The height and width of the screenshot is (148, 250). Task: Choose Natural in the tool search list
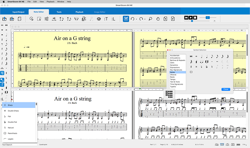pos(19,128)
